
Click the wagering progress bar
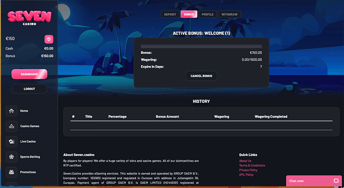point(201,46)
